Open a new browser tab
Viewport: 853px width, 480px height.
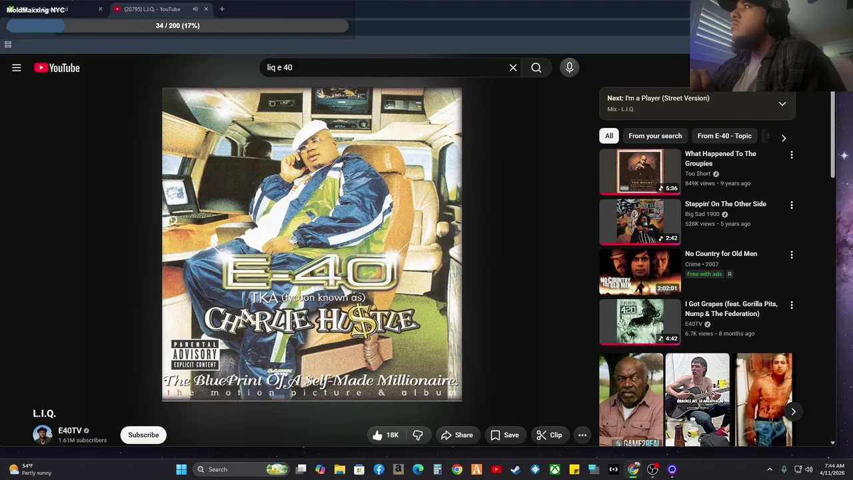click(x=222, y=9)
